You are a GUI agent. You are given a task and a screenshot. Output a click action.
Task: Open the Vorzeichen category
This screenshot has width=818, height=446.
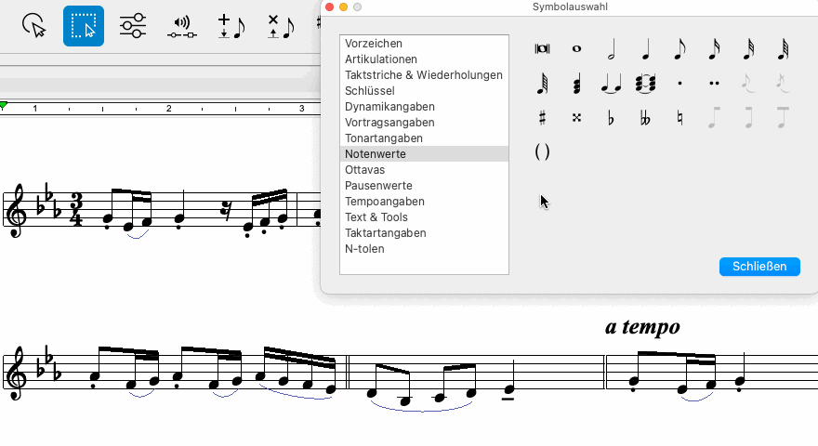click(x=373, y=44)
